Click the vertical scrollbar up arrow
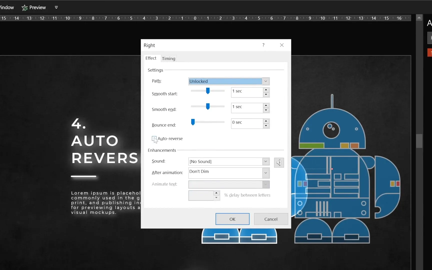This screenshot has width=432, height=270. tap(419, 18)
